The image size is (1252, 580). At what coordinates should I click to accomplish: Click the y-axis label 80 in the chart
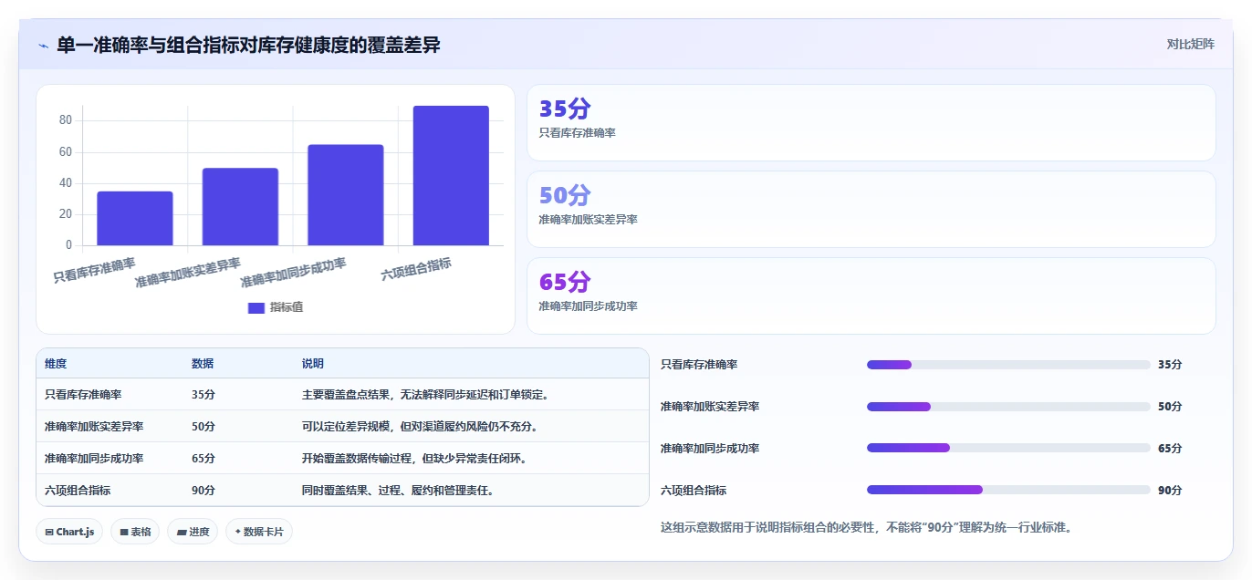(x=66, y=120)
